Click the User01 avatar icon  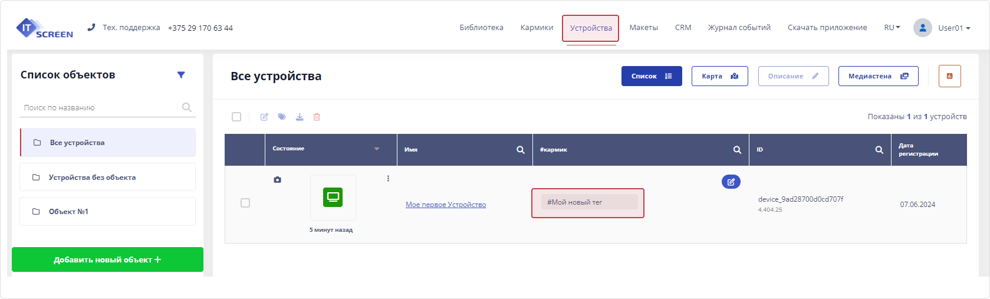coord(923,28)
